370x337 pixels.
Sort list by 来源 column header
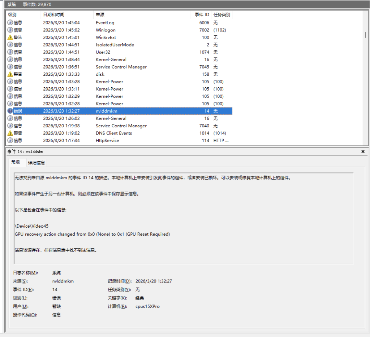click(x=100, y=15)
